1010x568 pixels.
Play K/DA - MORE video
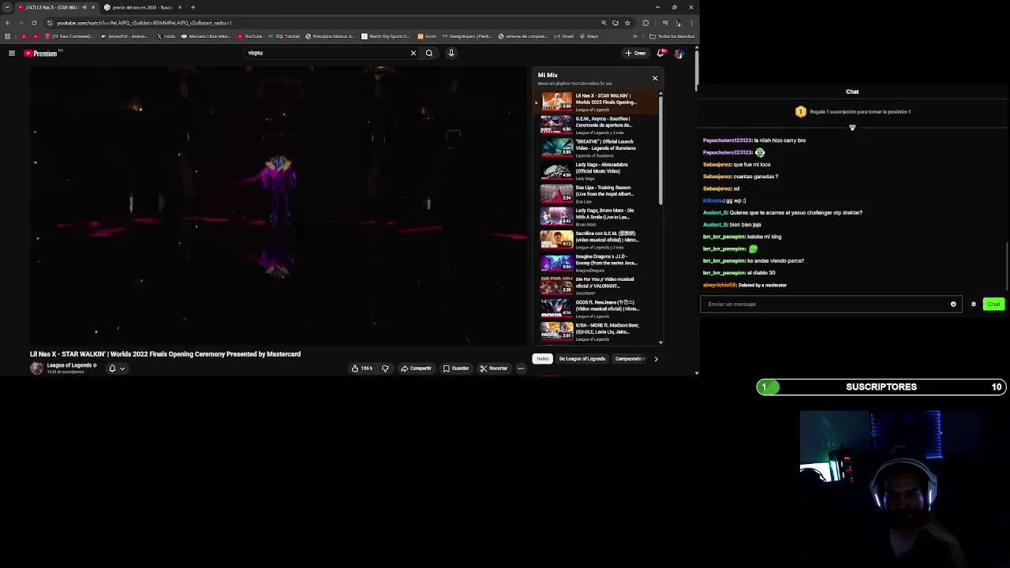(597, 331)
